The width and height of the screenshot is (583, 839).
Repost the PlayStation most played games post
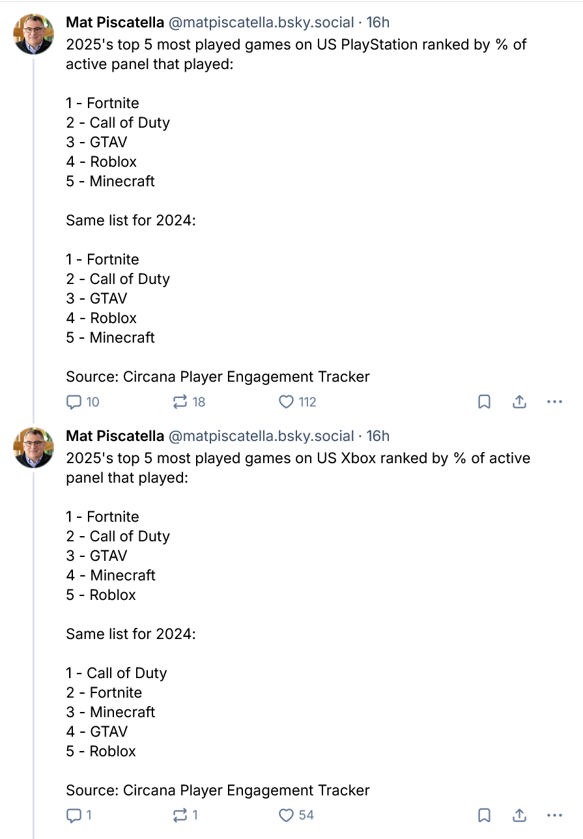(x=180, y=402)
